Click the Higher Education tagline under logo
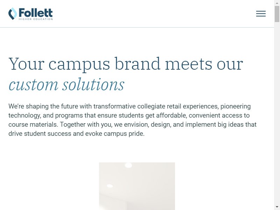The width and height of the screenshot is (280, 210). tap(36, 19)
